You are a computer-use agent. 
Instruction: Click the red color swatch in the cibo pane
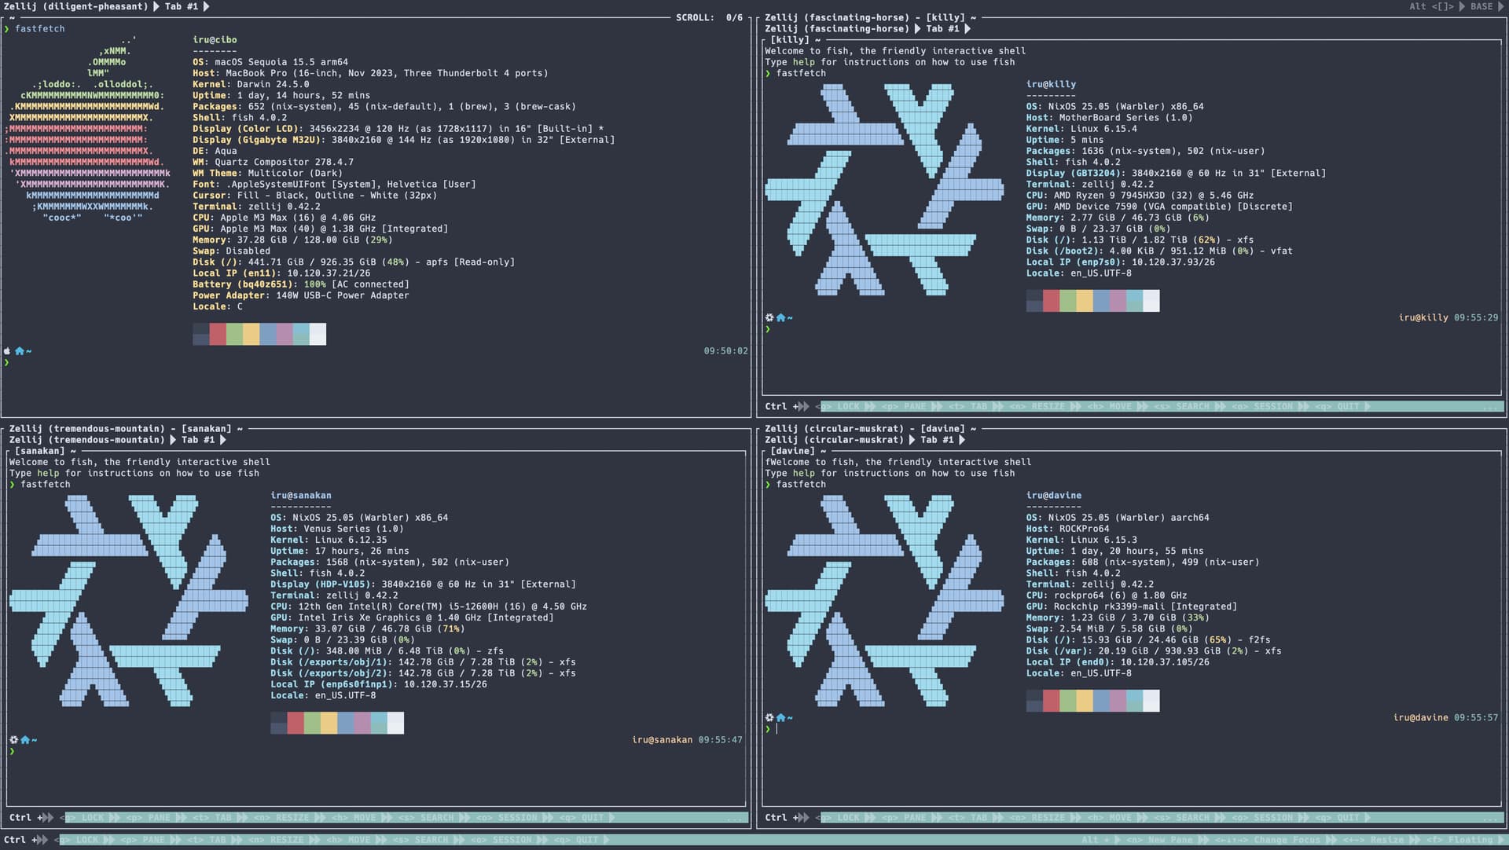point(218,334)
